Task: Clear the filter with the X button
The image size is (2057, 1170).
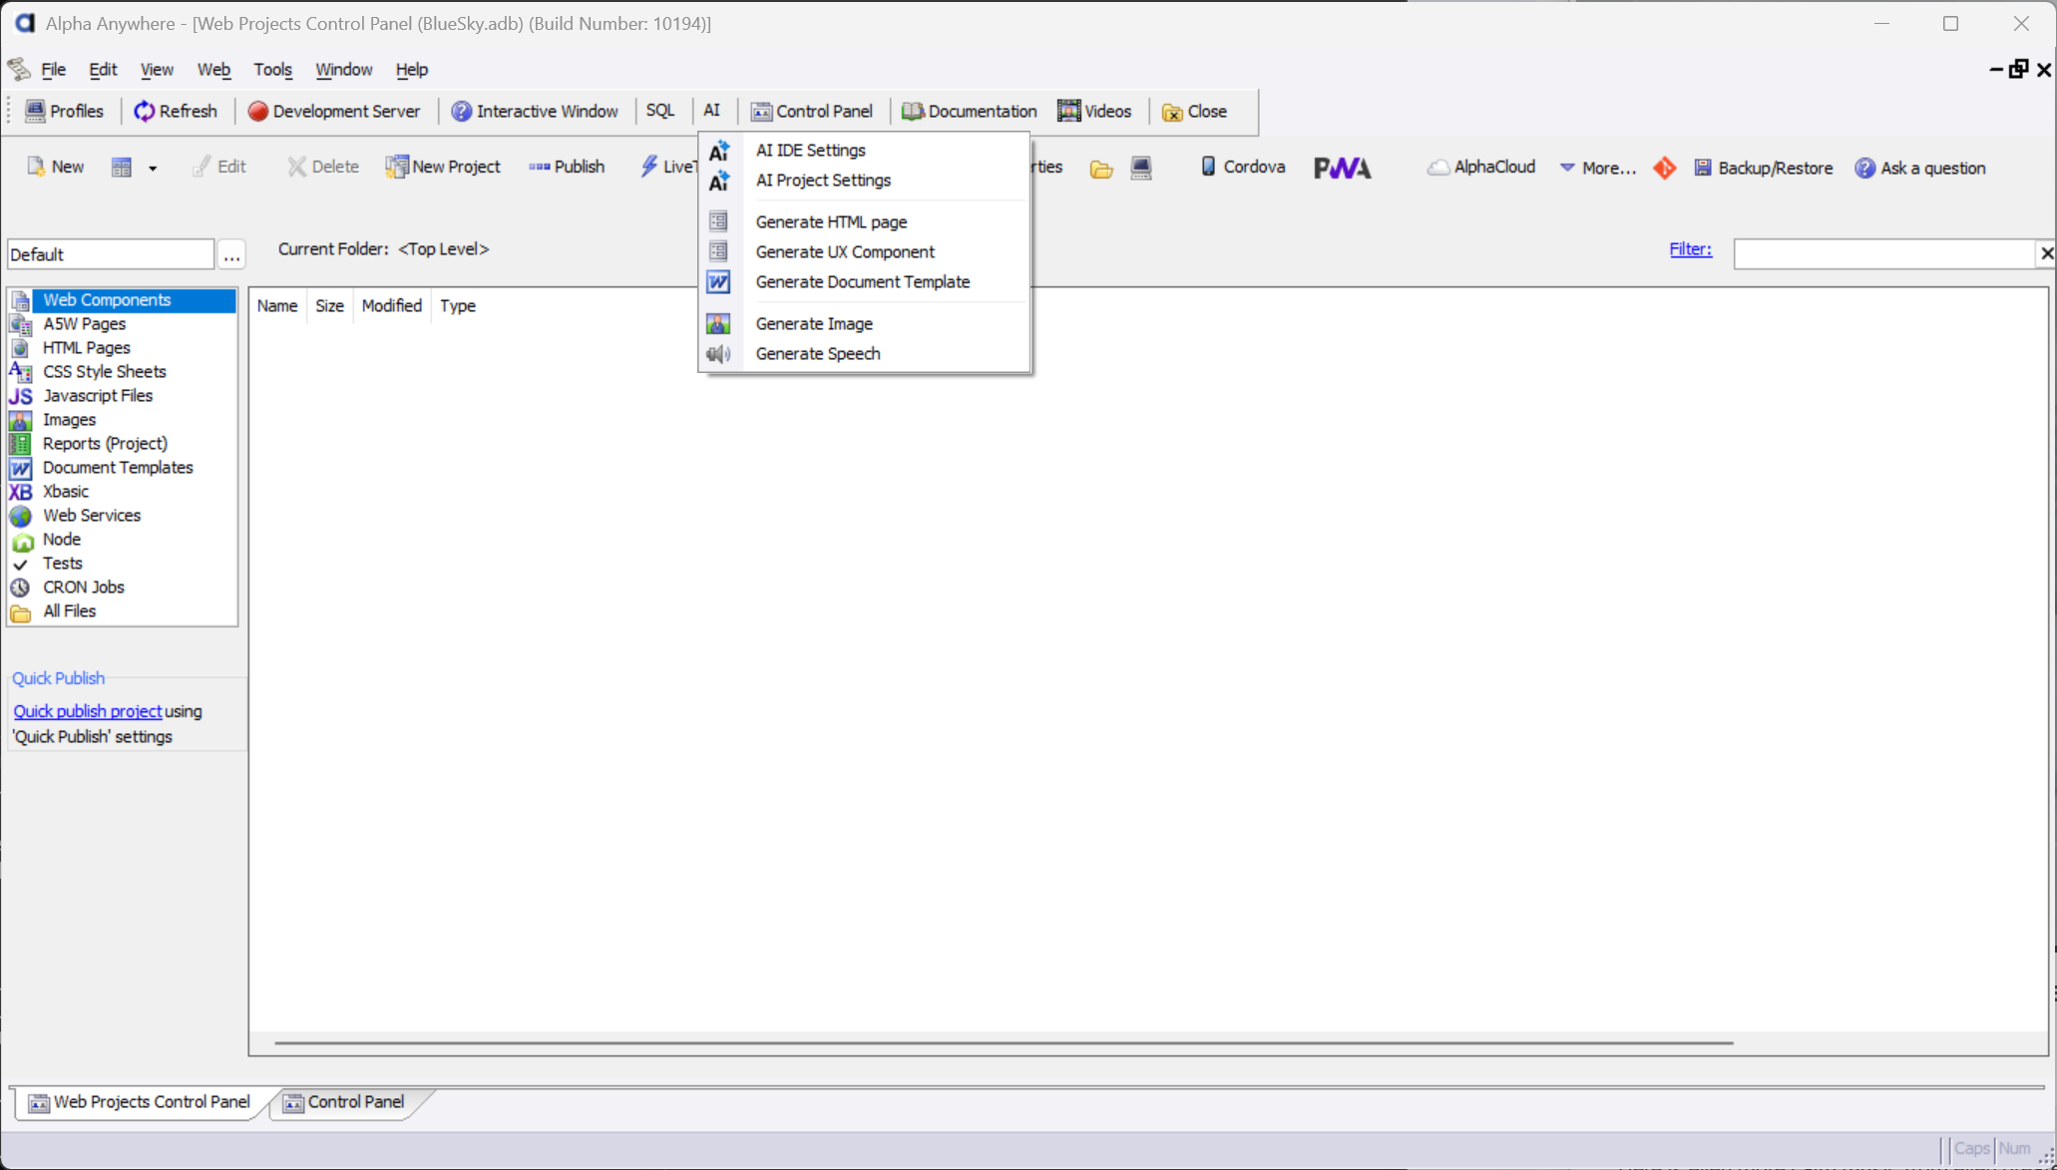Action: click(x=2046, y=253)
